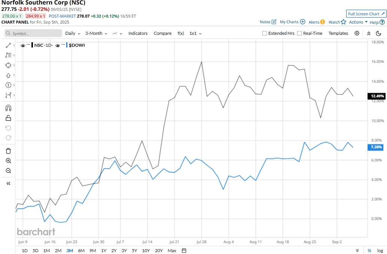
Task: Select the 1M time range
Action: click(47, 251)
